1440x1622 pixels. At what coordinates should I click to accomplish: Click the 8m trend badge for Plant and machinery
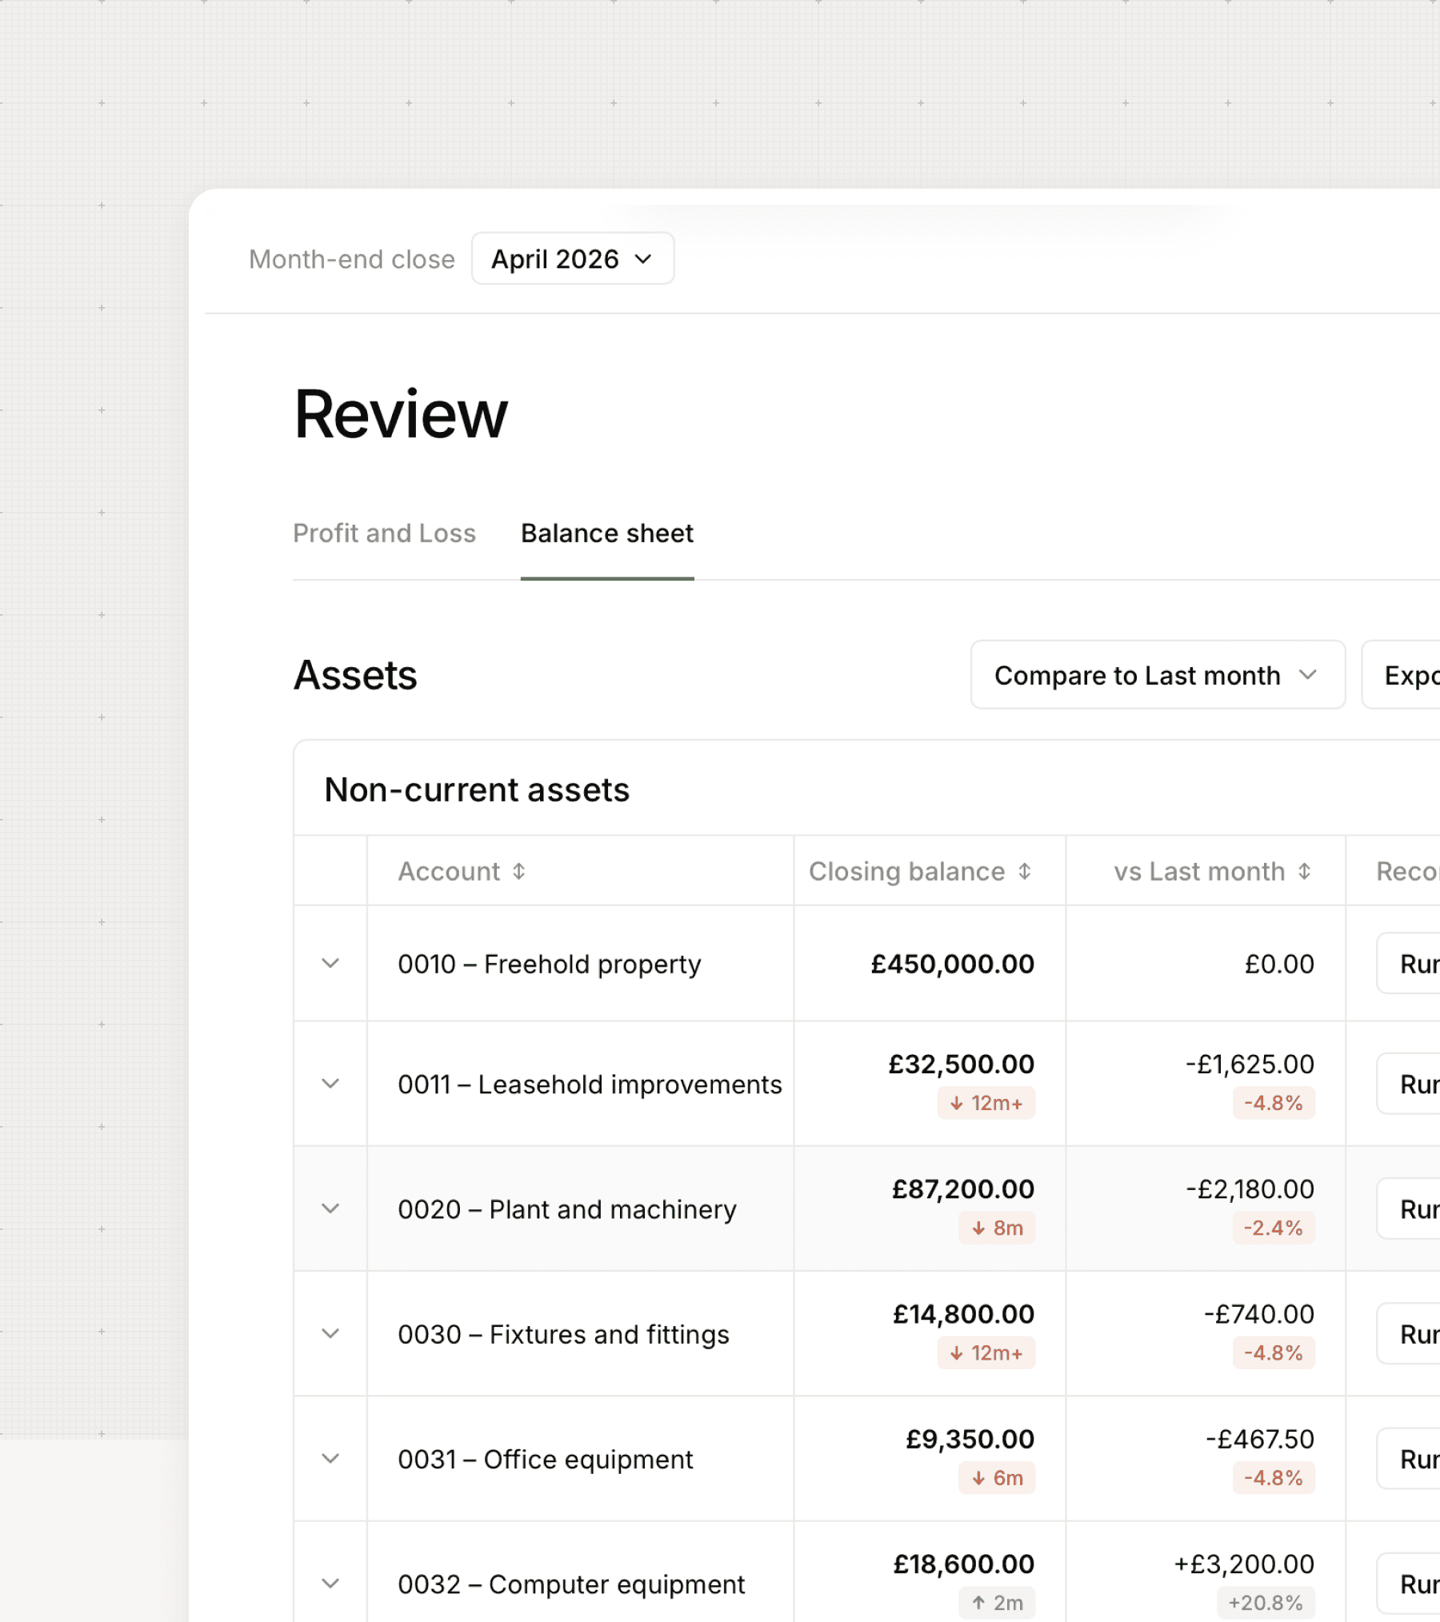pos(997,1228)
